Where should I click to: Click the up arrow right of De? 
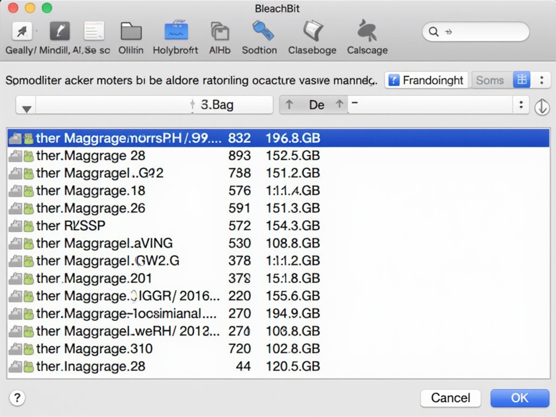(x=339, y=104)
